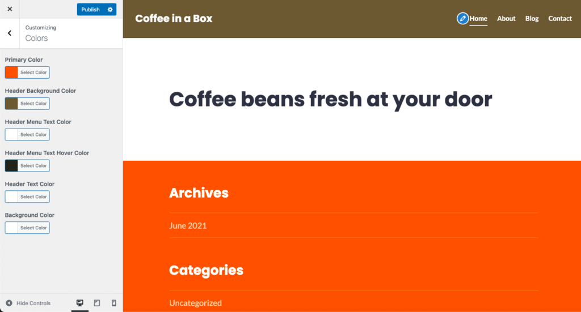This screenshot has height=312, width=581.
Task: Open Background Color Select Color button
Action: [33, 228]
